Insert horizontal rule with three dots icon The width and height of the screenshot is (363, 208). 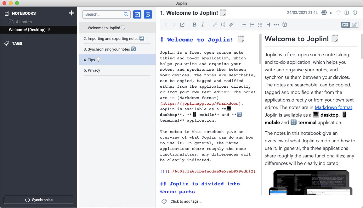click(x=276, y=25)
